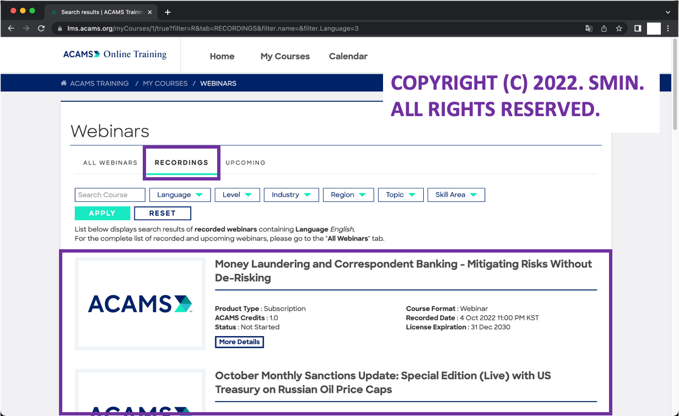Click More Details for Money Laundering webinar
Image resolution: width=679 pixels, height=416 pixels.
[x=239, y=342]
